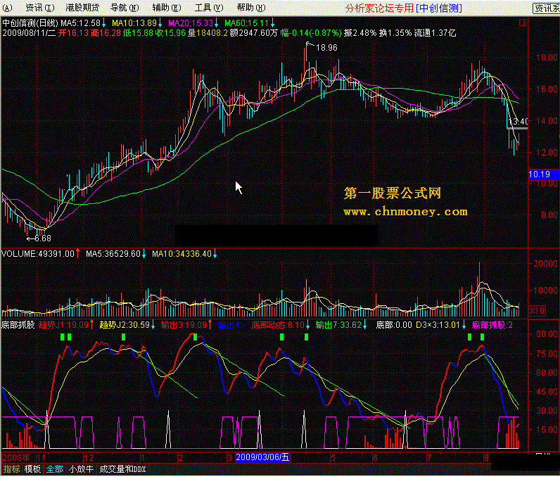Open the 资讯(I) menu
This screenshot has height=477, width=560.
tap(40, 8)
